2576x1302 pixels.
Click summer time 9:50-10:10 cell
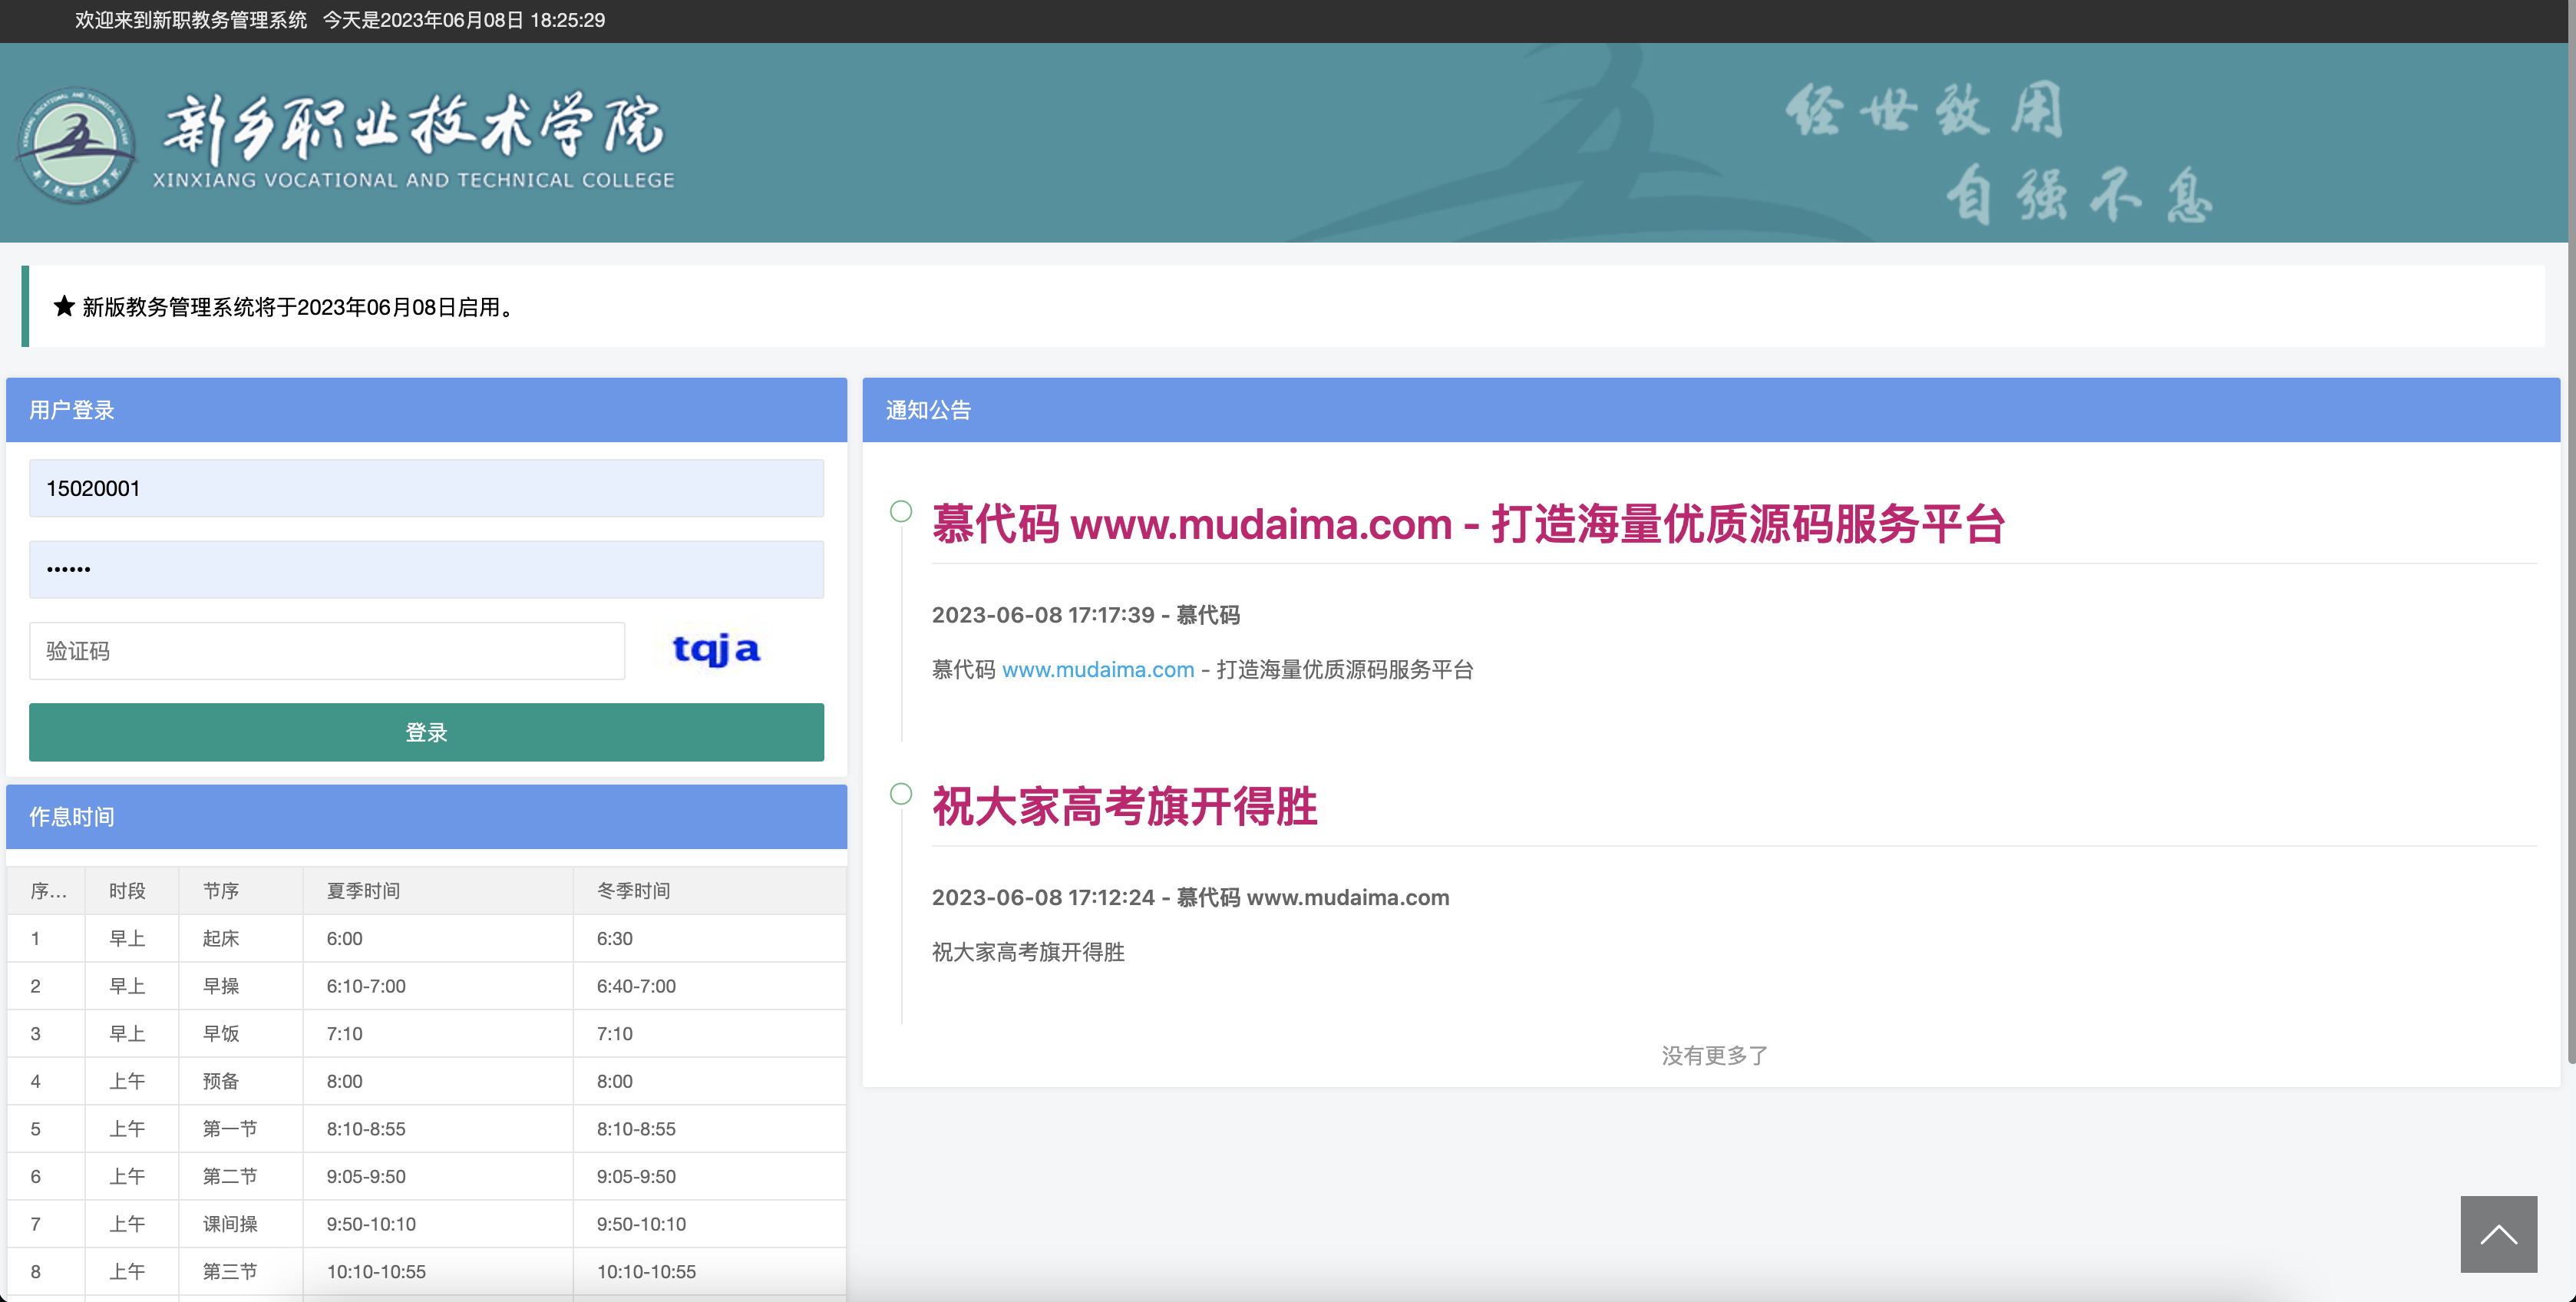coord(437,1224)
